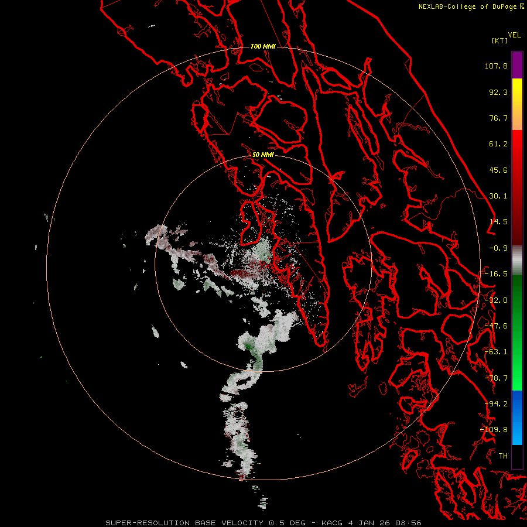Click the 08:56 timestamp

pos(409,523)
